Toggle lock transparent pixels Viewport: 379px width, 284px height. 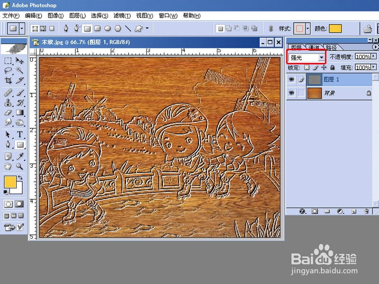[307, 68]
